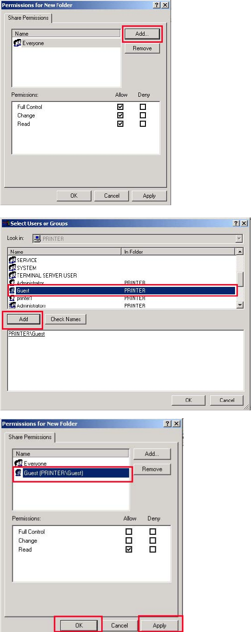Select the printer1 user icon
The image size is (251, 632).
pyautogui.click(x=13, y=298)
